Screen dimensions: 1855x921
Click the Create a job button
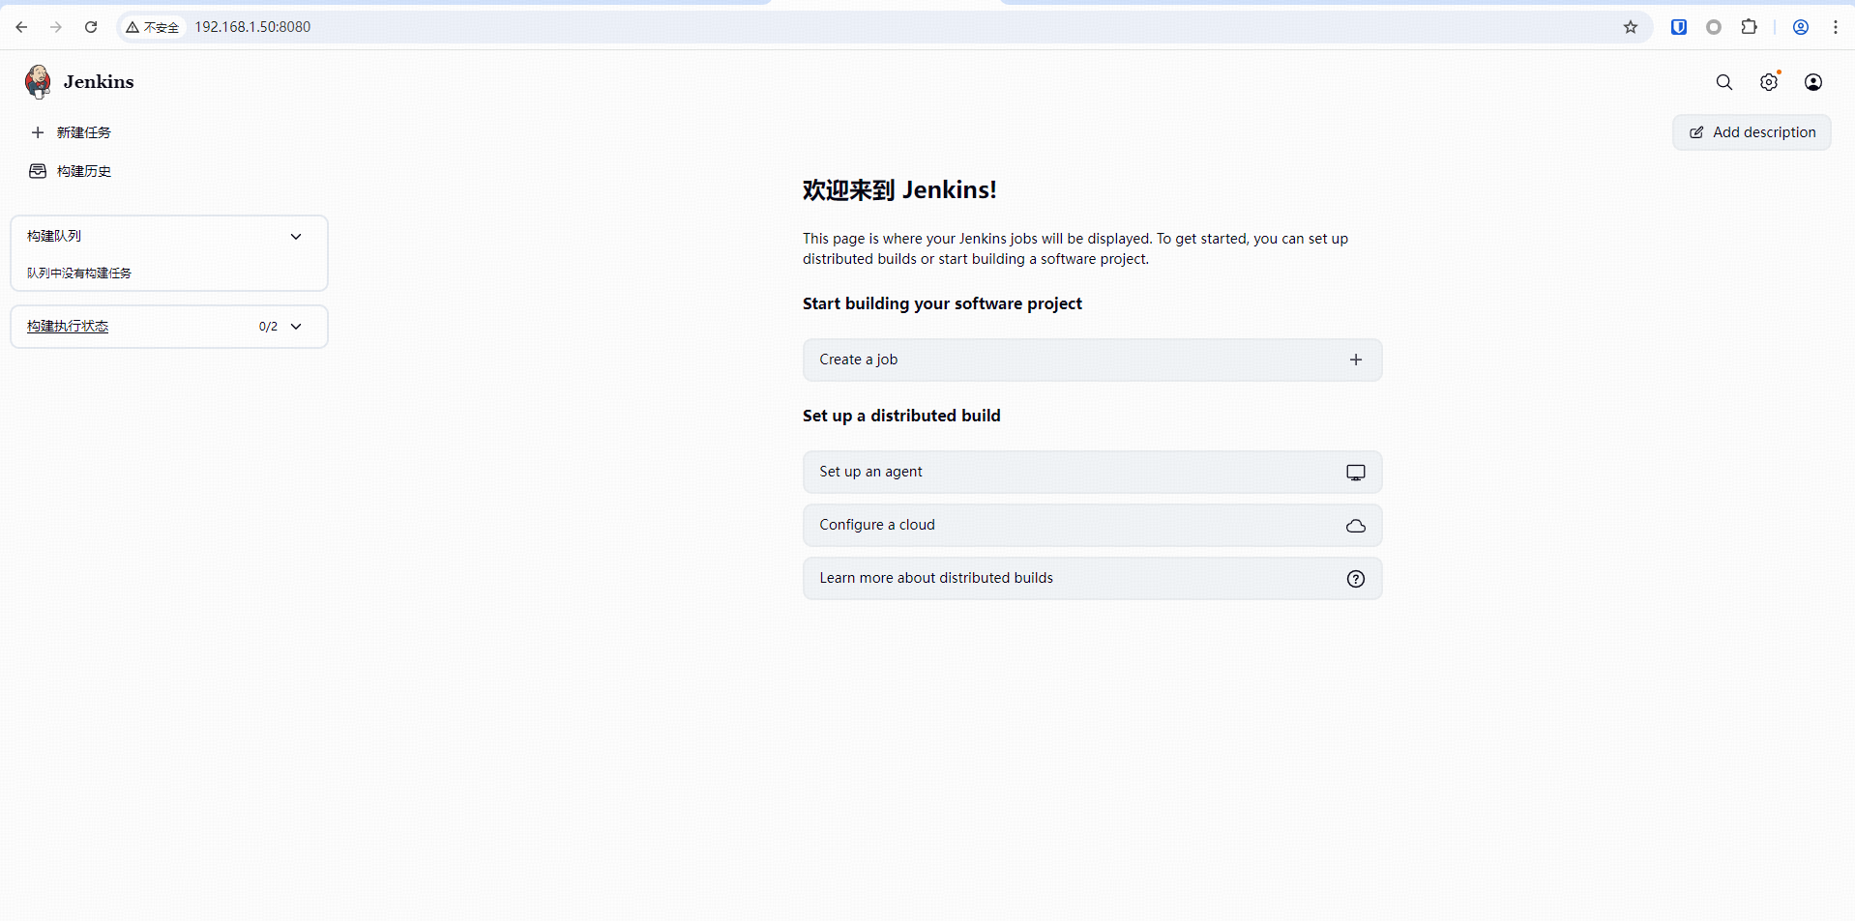[x=1092, y=360]
